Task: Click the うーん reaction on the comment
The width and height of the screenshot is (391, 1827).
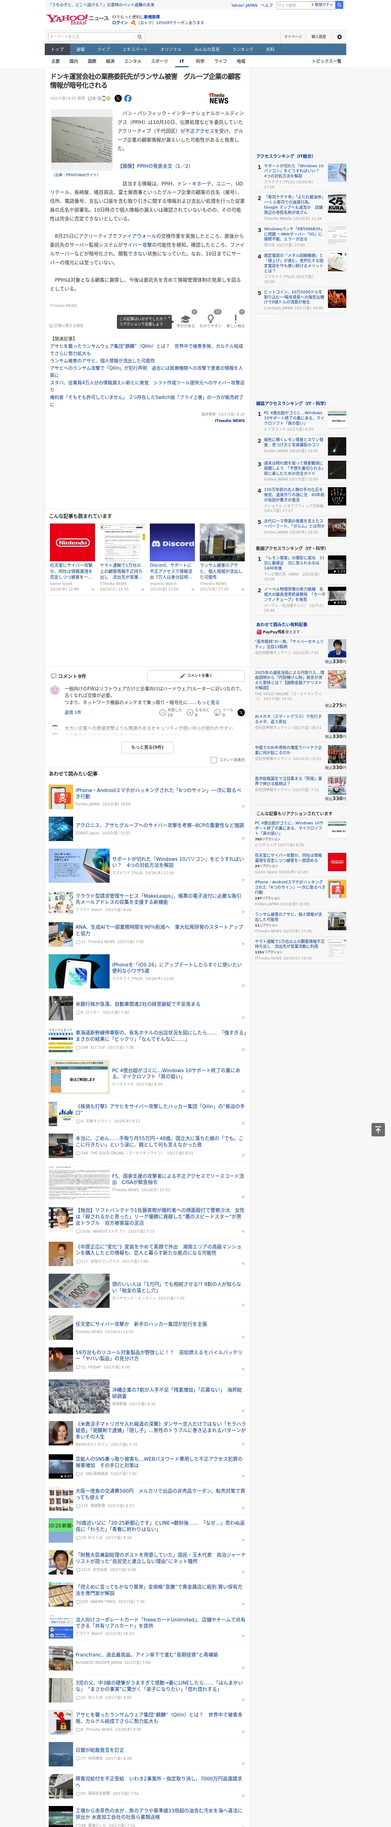Action: pos(217,712)
